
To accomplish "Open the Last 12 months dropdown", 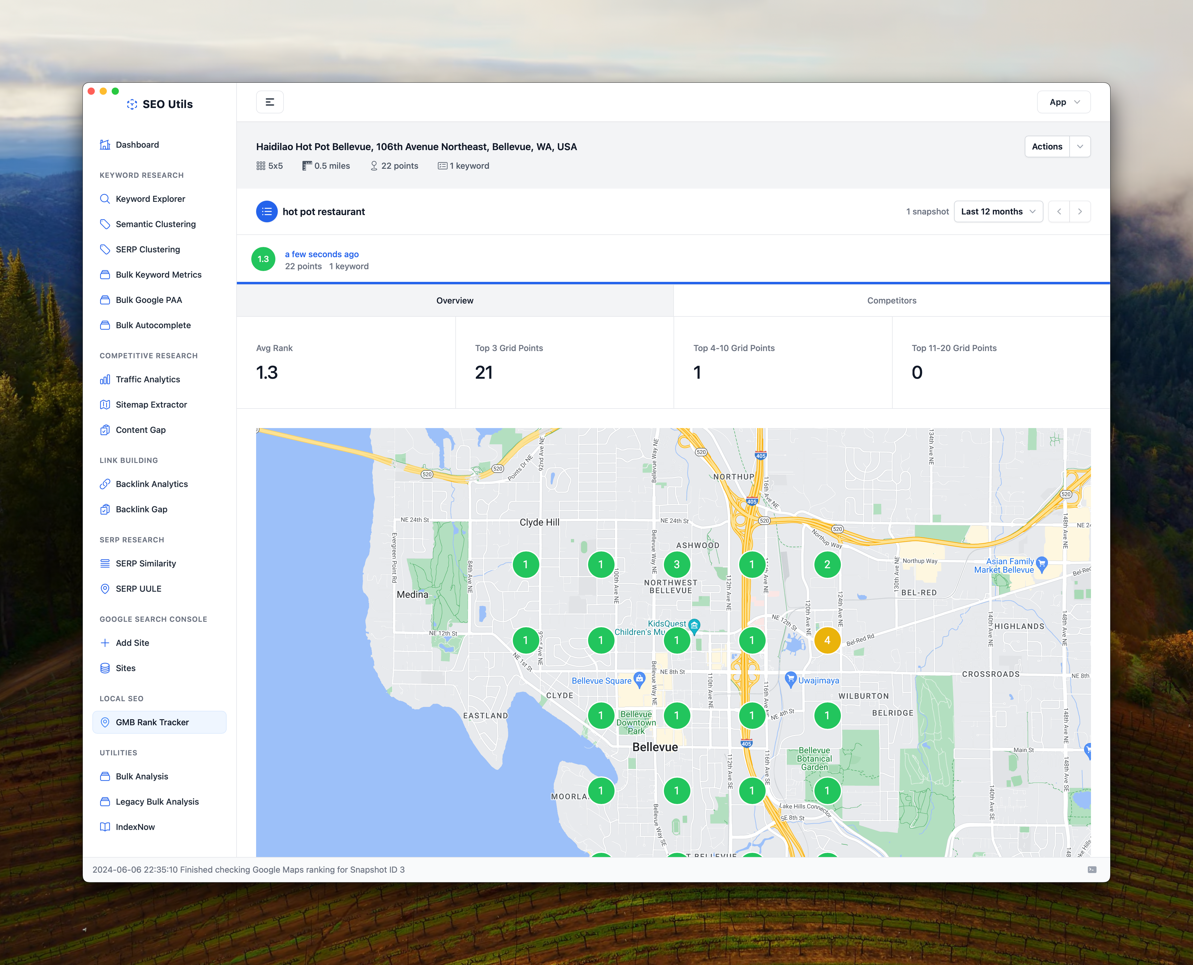I will point(998,212).
